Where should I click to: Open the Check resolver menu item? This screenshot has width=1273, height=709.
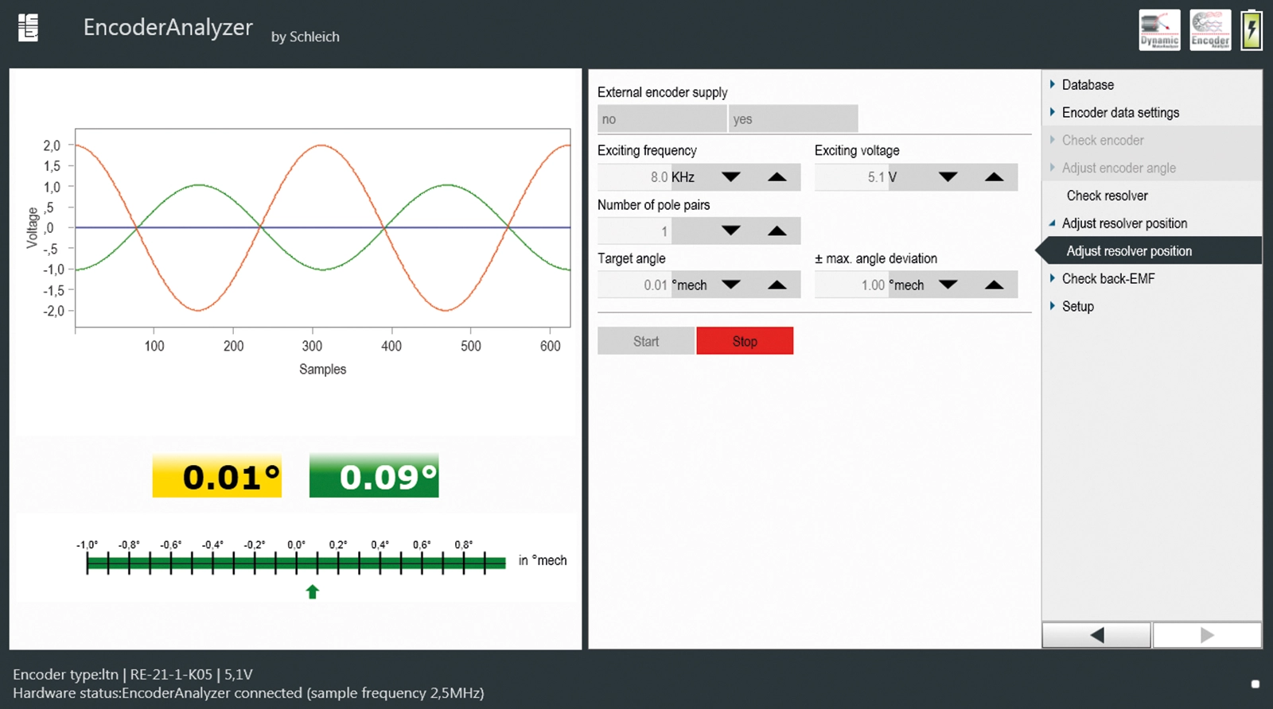click(1107, 196)
